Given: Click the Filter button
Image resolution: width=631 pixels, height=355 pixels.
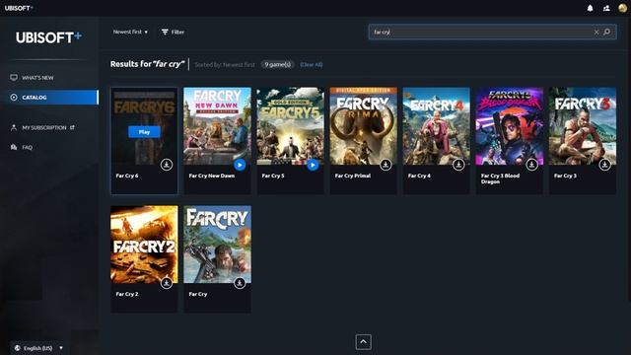Looking at the screenshot, I should pyautogui.click(x=174, y=32).
